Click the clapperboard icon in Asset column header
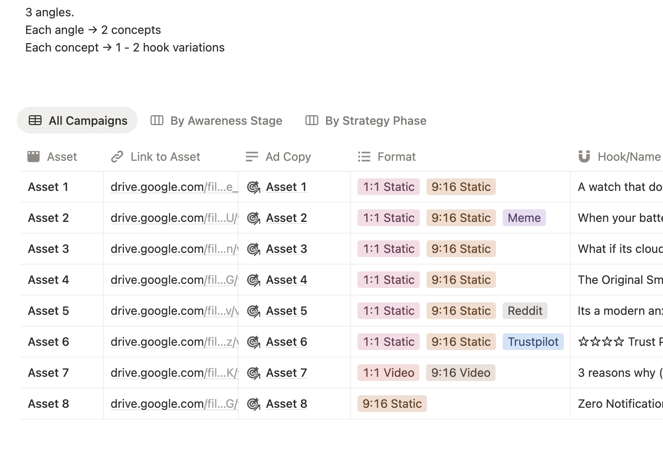This screenshot has height=453, width=663. [x=33, y=157]
